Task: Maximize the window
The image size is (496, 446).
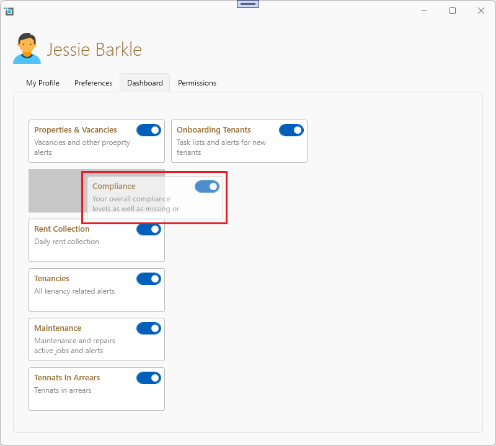Action: [x=453, y=11]
